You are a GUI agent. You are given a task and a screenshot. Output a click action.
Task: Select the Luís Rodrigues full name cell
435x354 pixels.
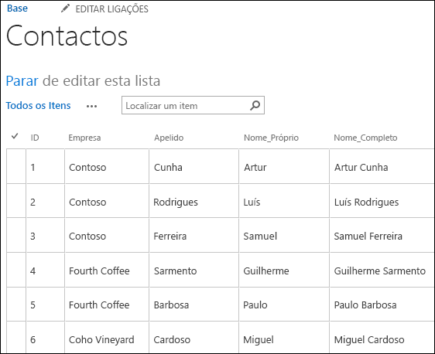(382, 201)
